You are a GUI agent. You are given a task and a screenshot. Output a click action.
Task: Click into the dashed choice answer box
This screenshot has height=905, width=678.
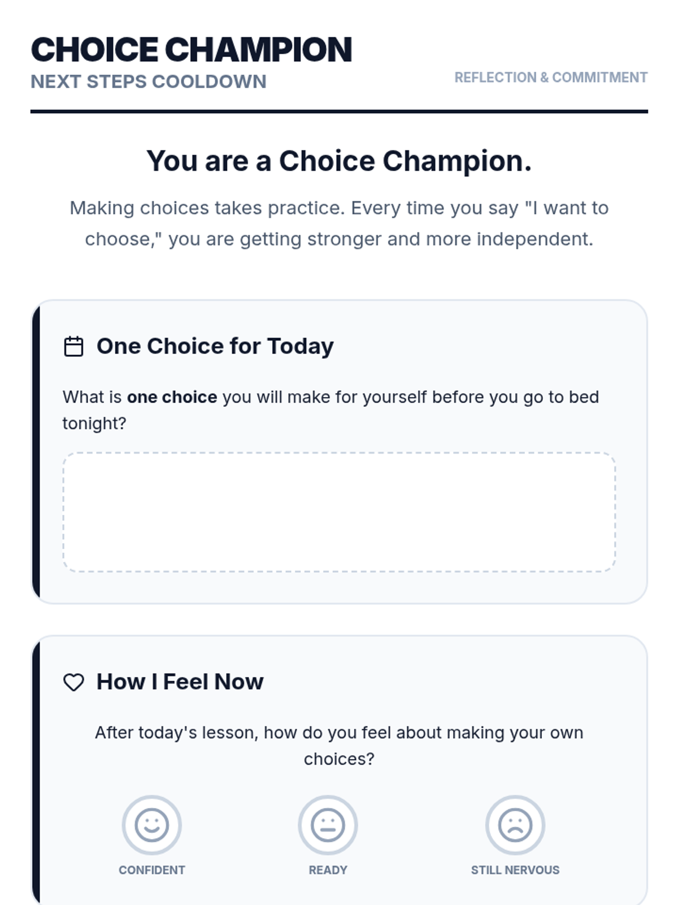pyautogui.click(x=339, y=512)
